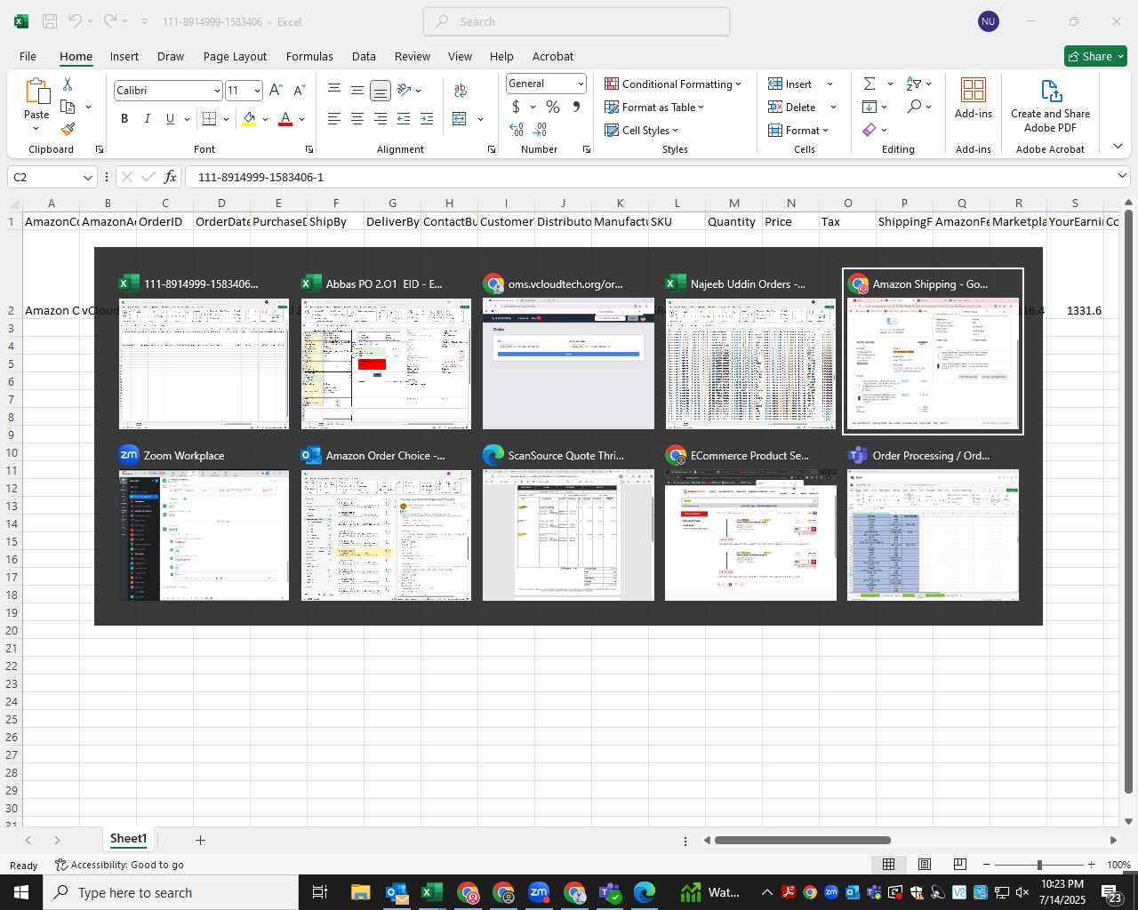Switch to Normal view in the status bar
This screenshot has height=910, width=1138.
coord(888,865)
